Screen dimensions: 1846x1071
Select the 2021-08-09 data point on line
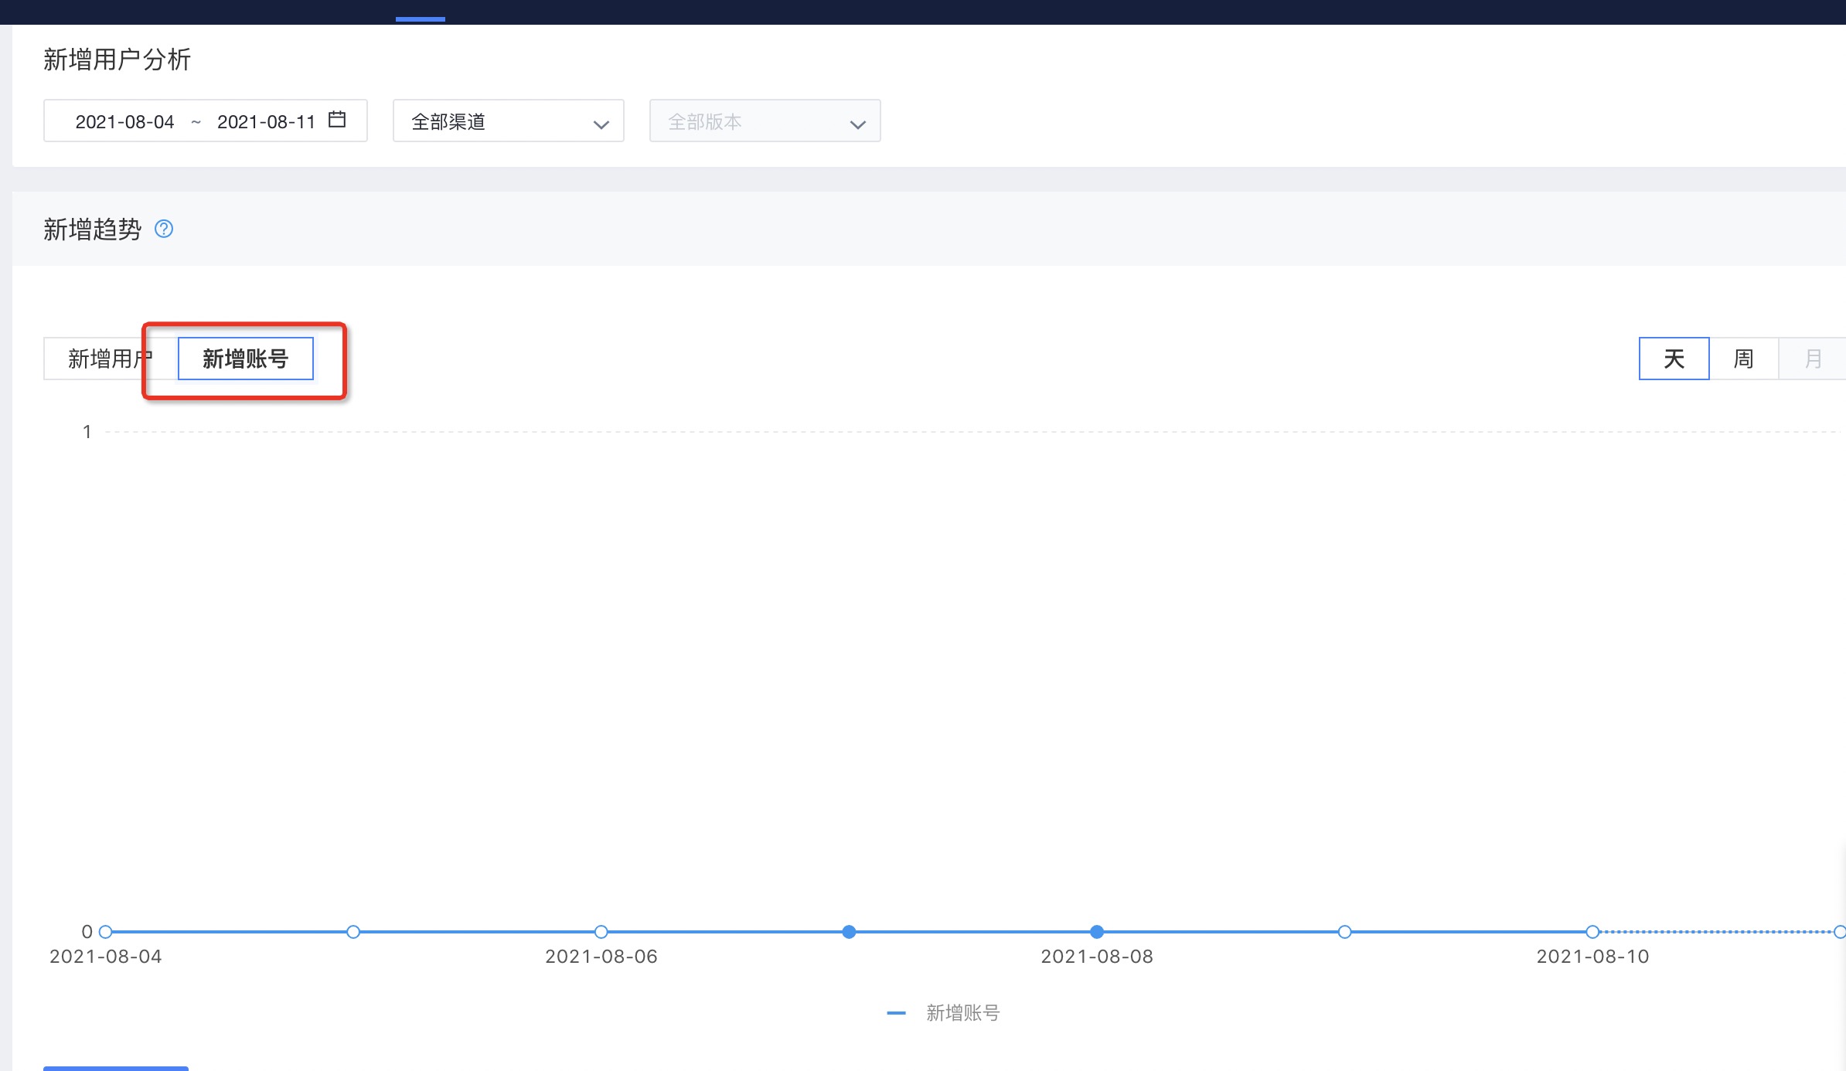1345,932
